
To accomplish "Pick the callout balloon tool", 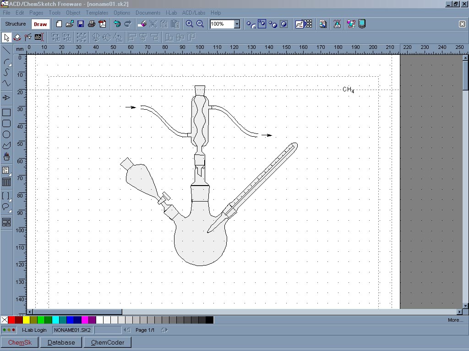I will [x=6, y=207].
